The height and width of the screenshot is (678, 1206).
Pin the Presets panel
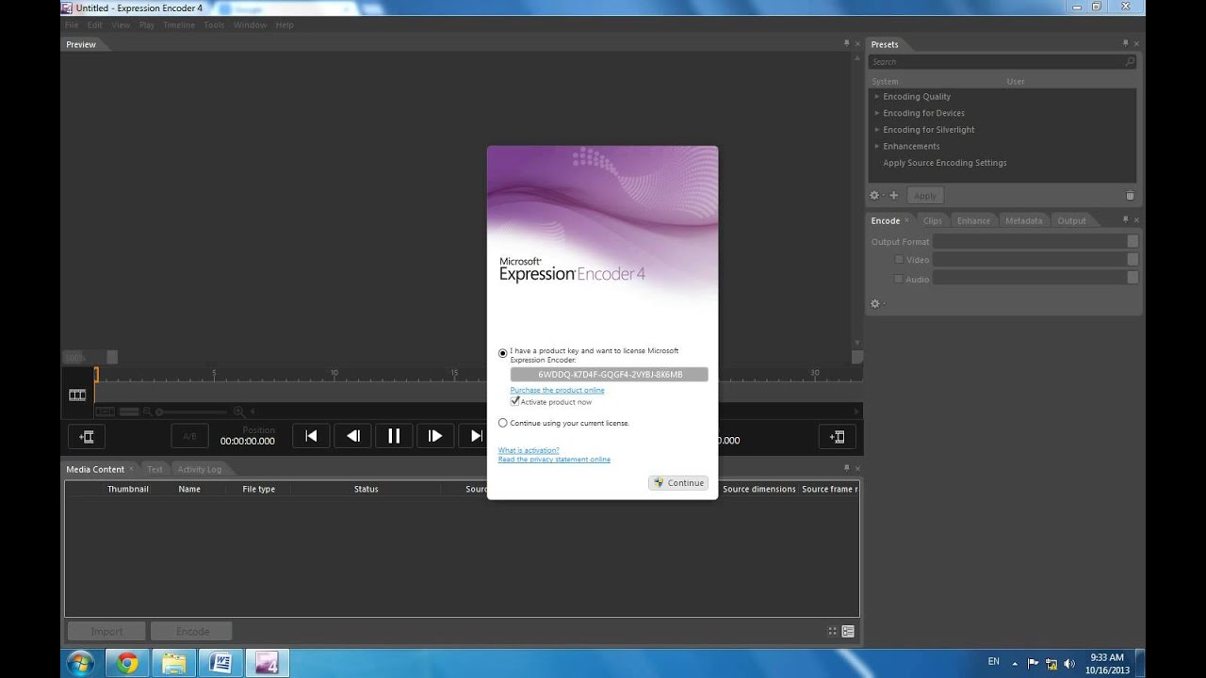pos(1125,43)
